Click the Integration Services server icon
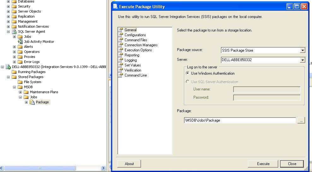 point(8,67)
